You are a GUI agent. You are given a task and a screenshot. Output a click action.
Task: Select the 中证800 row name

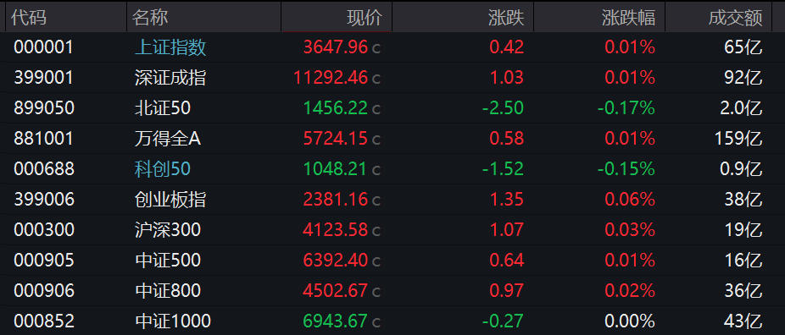[x=168, y=291]
